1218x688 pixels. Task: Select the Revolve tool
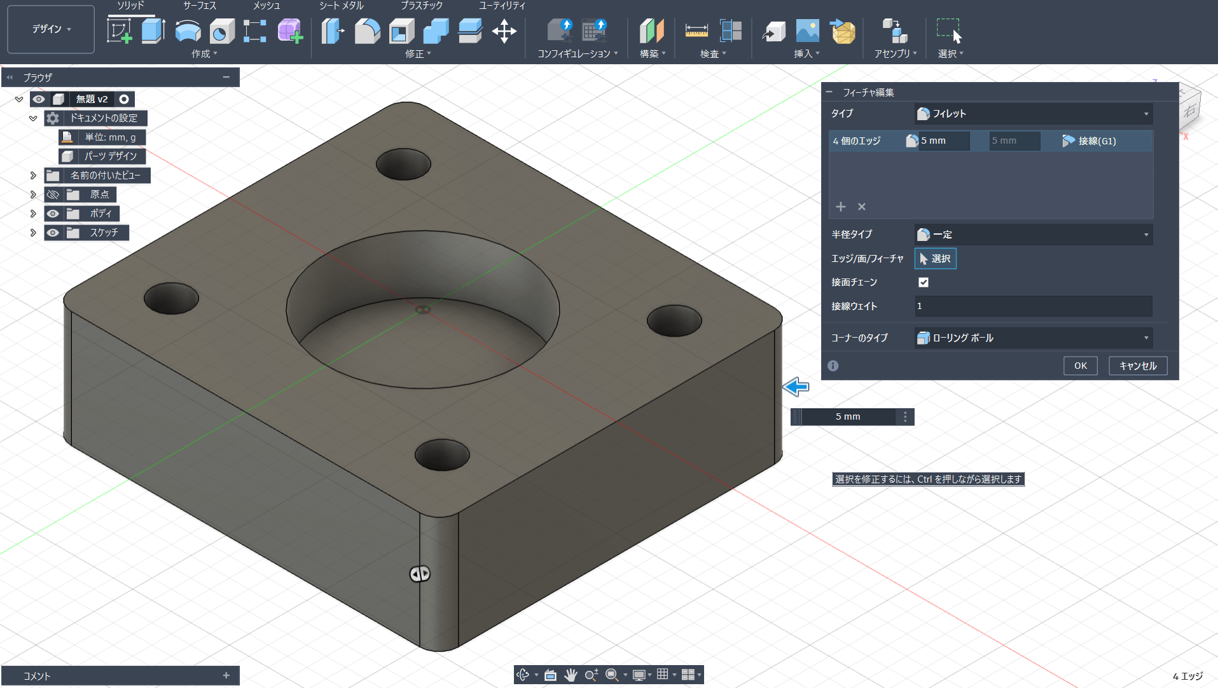coord(188,31)
